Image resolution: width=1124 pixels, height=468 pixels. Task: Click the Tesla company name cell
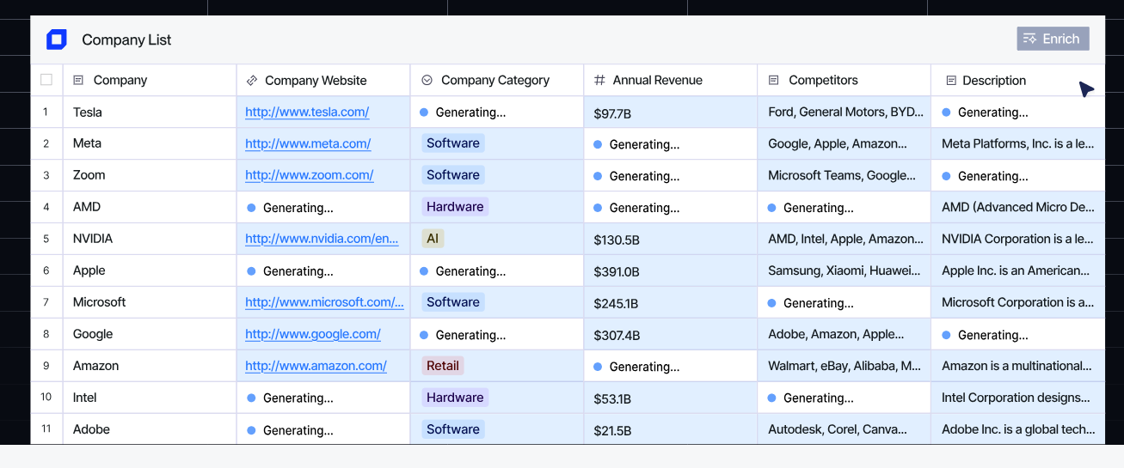(x=150, y=112)
